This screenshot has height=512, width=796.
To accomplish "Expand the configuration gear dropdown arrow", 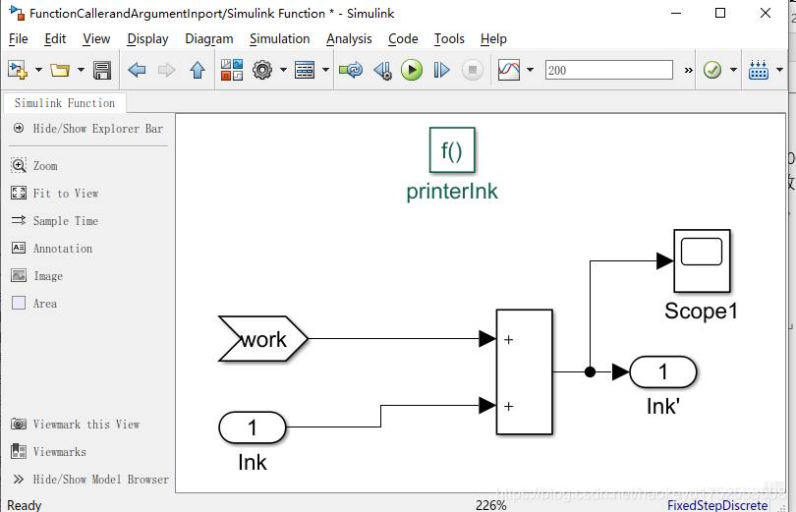I will 283,70.
